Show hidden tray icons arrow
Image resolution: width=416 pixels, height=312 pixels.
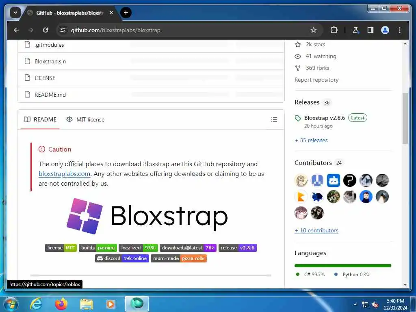(355, 305)
